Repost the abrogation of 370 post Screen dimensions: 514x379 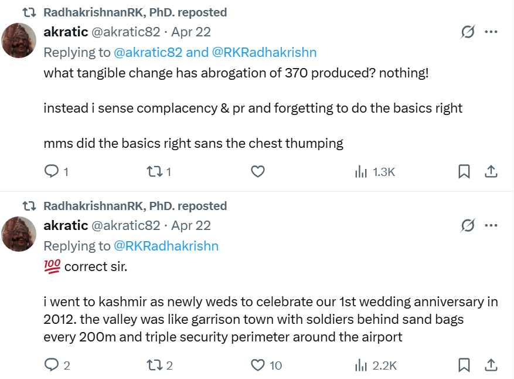[154, 172]
